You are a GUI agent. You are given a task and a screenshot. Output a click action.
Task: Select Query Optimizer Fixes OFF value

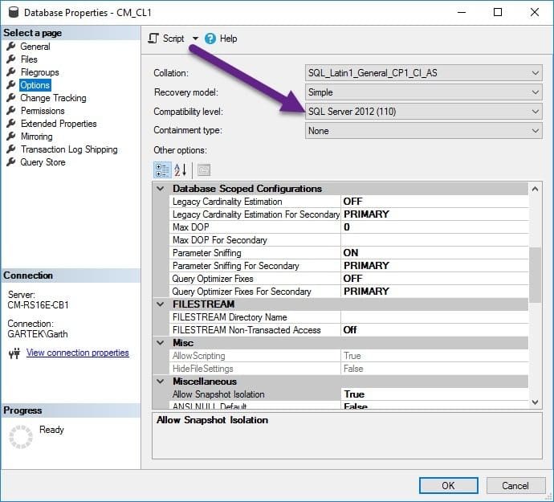[434, 278]
